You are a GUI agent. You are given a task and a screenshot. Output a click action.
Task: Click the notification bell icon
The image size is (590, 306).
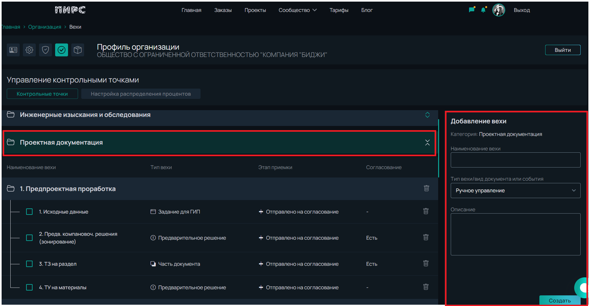pyautogui.click(x=483, y=10)
